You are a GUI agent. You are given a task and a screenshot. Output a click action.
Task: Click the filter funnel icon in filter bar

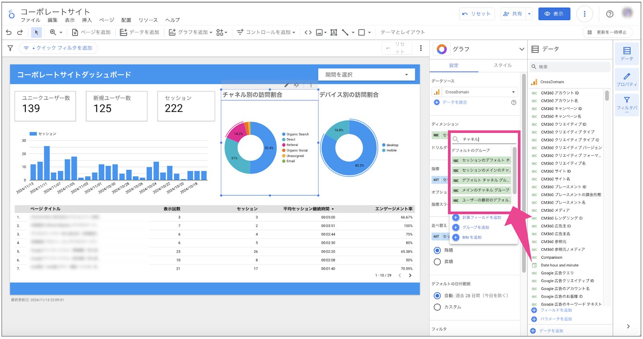tap(10, 48)
